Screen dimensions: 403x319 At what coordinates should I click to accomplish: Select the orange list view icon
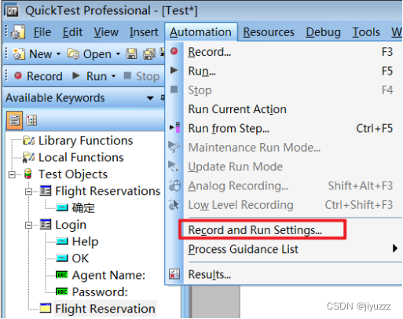tap(14, 120)
